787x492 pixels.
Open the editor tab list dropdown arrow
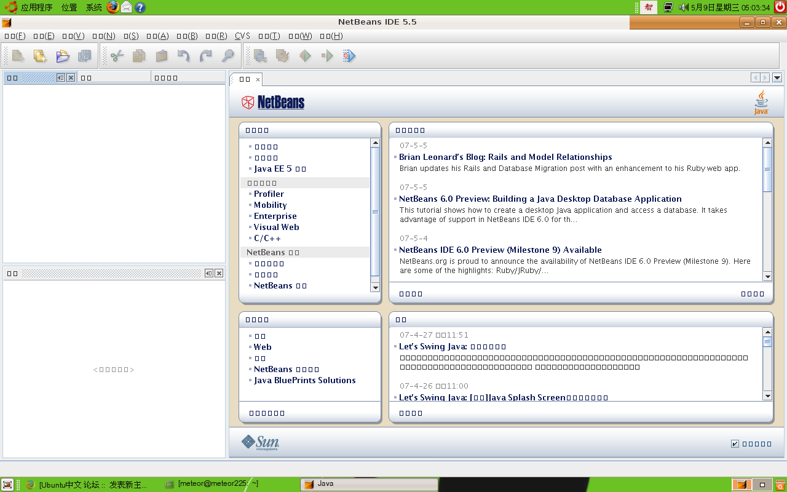click(x=777, y=77)
